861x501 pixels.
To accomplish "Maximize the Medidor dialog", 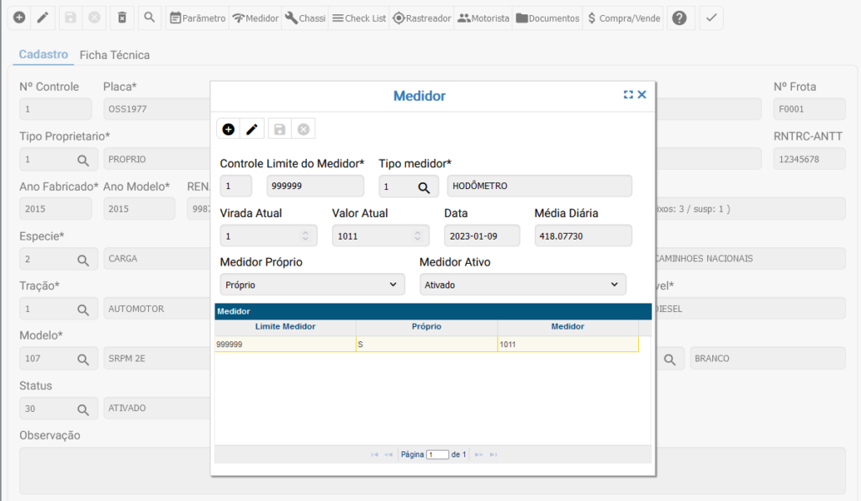I will tap(627, 95).
